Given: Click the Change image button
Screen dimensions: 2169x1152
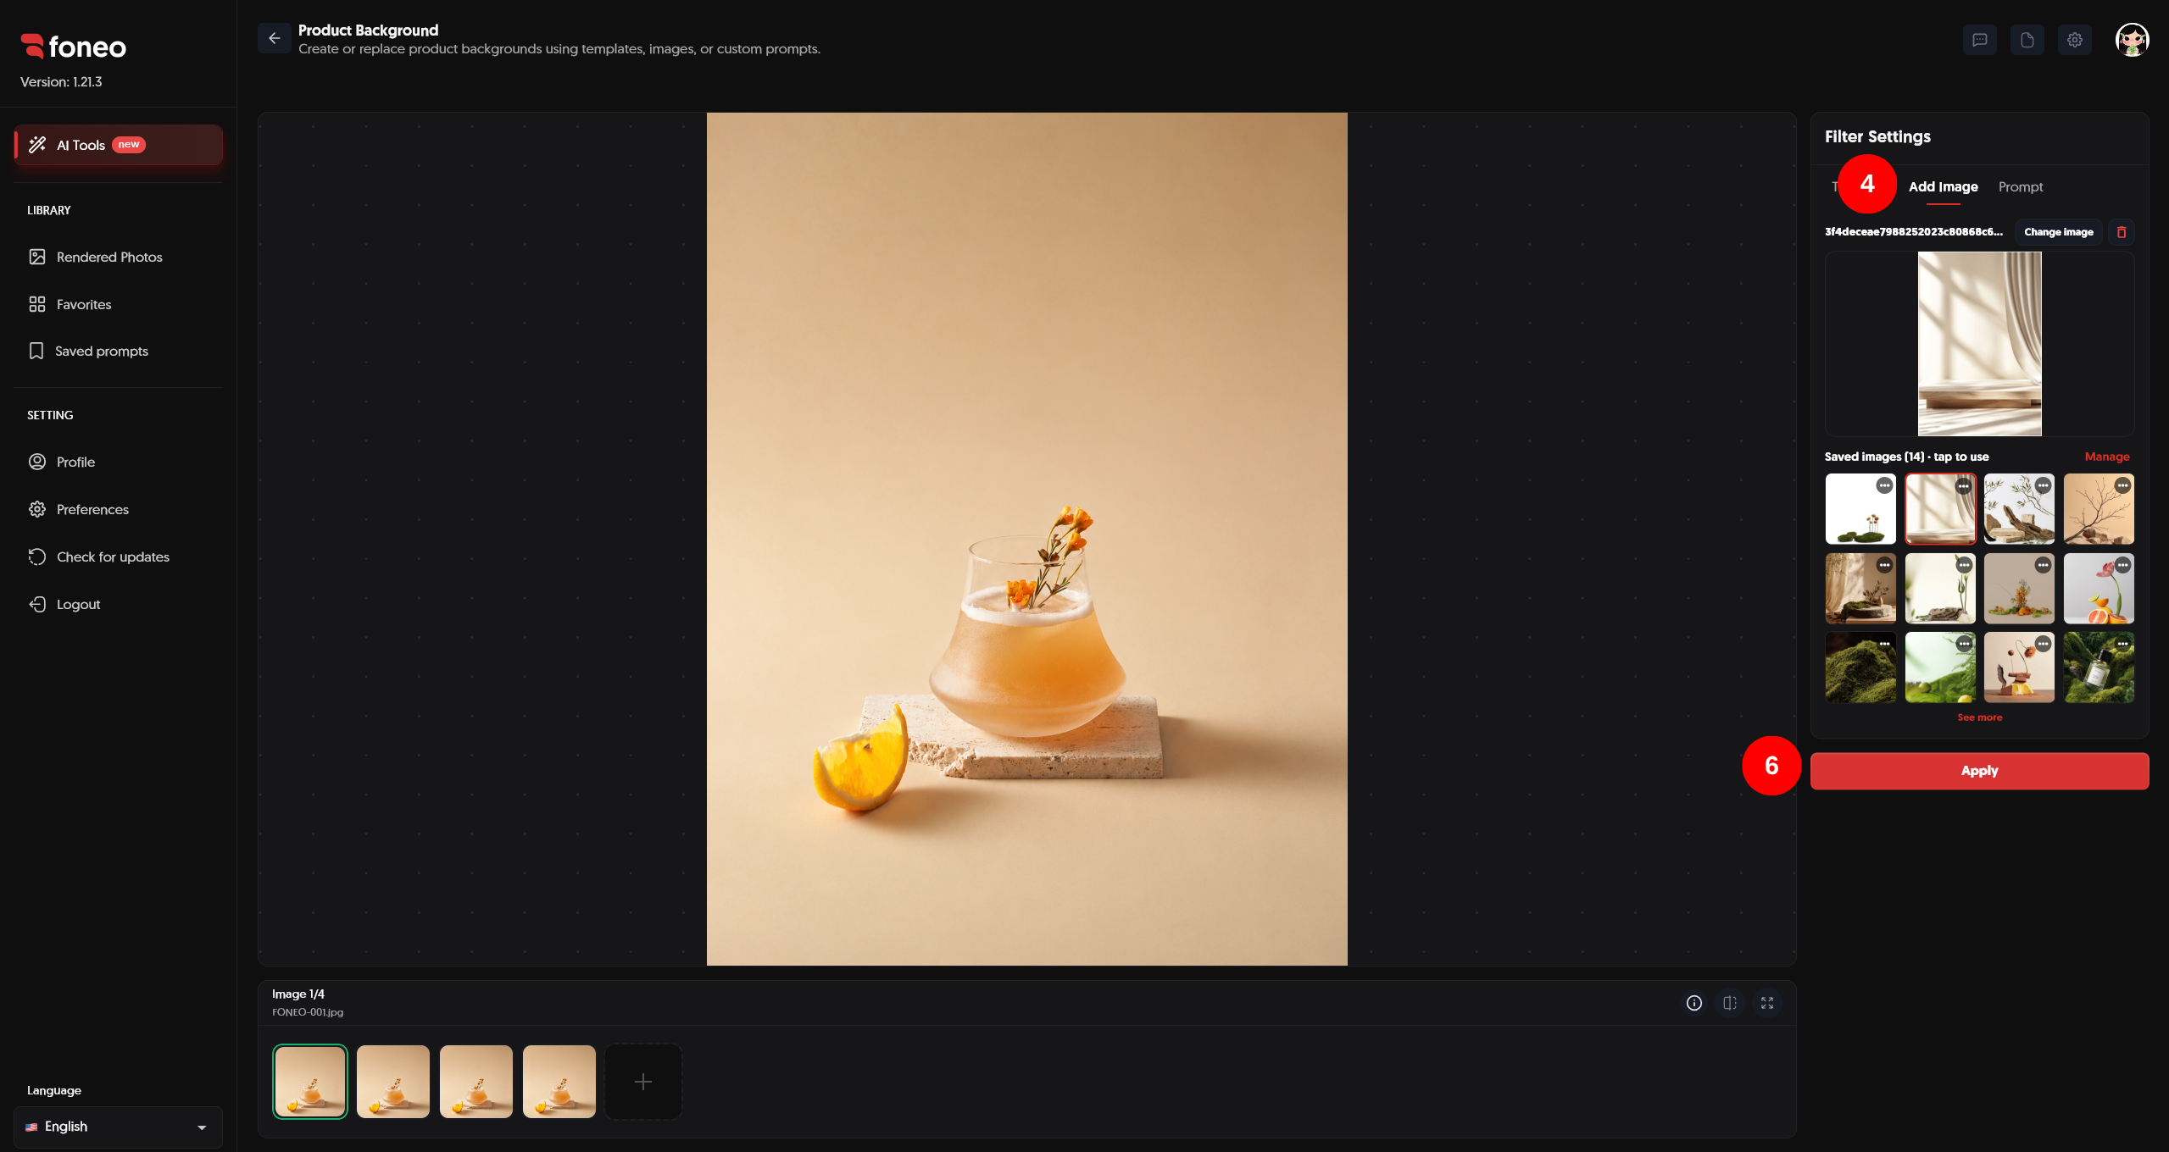Looking at the screenshot, I should click(2059, 232).
